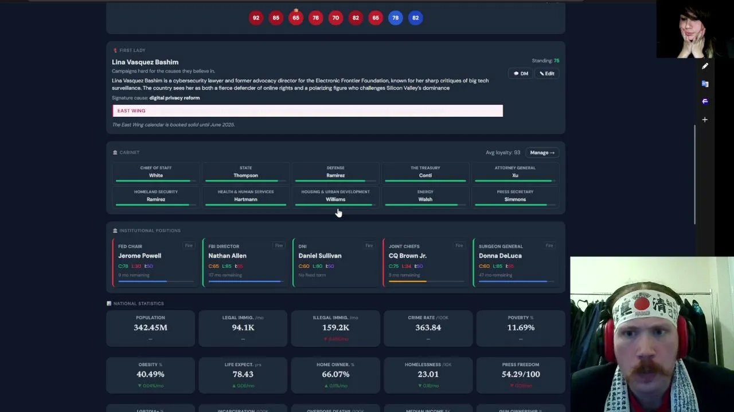Screen dimensions: 734x412
Task: Click the Home Owner 66.07% stat card
Action: (335, 375)
